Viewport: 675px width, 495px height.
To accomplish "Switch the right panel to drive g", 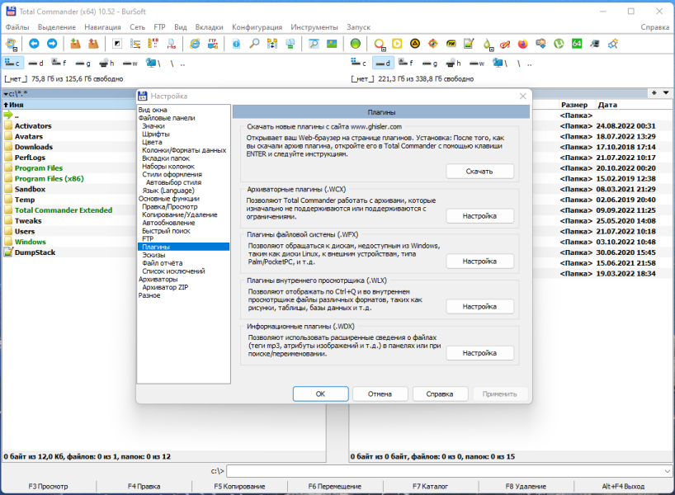I will point(430,64).
